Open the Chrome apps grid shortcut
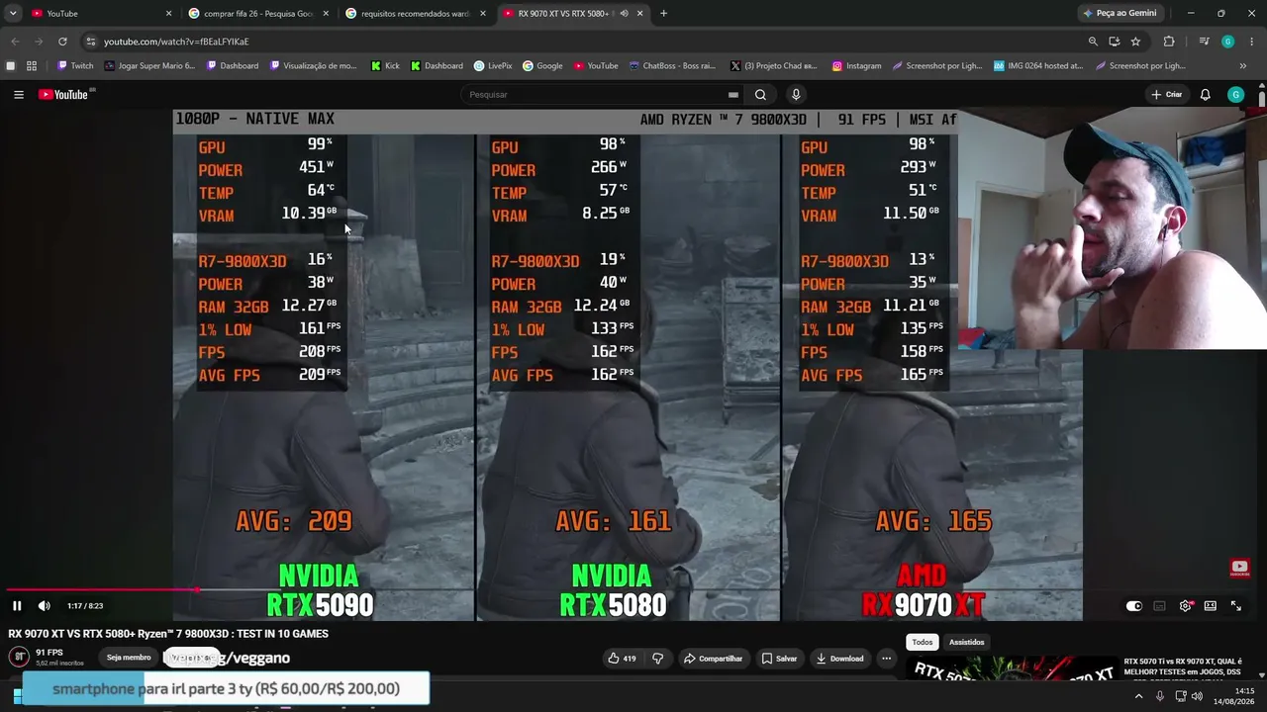The image size is (1267, 712). (x=32, y=66)
